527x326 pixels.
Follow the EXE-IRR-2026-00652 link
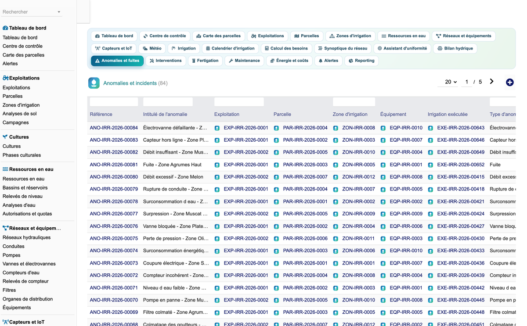pyautogui.click(x=461, y=165)
